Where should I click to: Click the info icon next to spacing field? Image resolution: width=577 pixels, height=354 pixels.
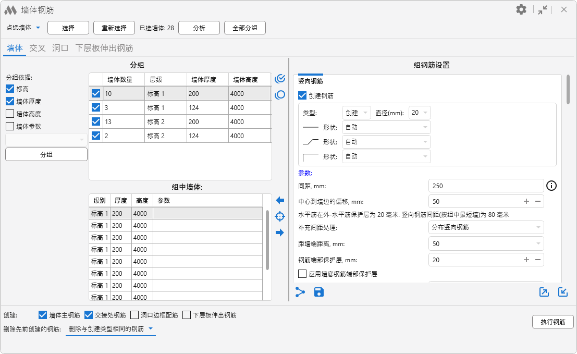click(552, 186)
